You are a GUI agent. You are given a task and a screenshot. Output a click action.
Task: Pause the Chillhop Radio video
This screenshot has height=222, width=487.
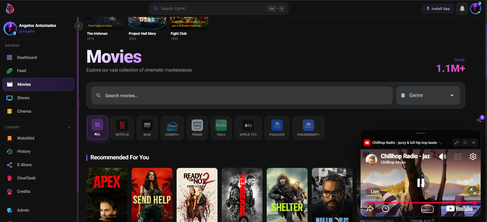coord(421,183)
